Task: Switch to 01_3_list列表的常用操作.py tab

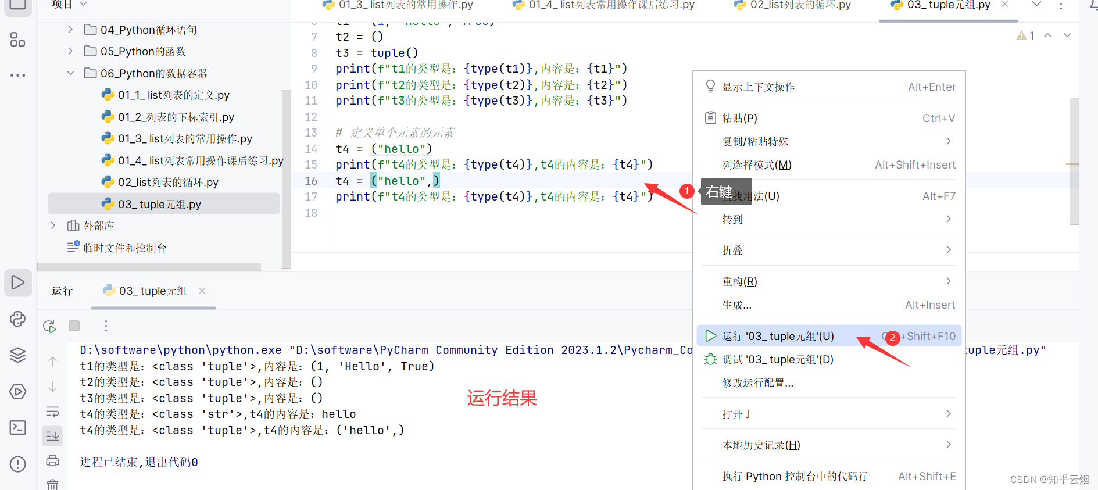Action: 398,5
